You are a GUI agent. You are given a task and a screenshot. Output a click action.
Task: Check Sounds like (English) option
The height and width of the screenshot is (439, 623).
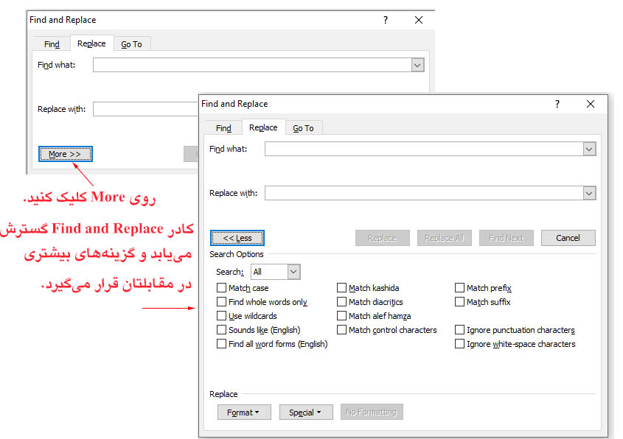point(222,330)
